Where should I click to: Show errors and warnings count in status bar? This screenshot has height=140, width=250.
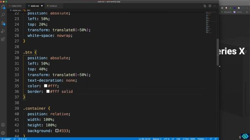[22, 139]
